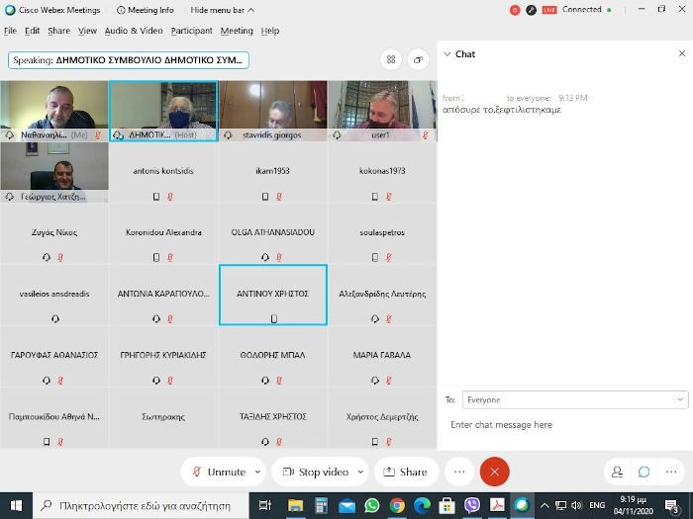Image resolution: width=693 pixels, height=519 pixels.
Task: Open the grid layout view icon
Action: tap(391, 60)
